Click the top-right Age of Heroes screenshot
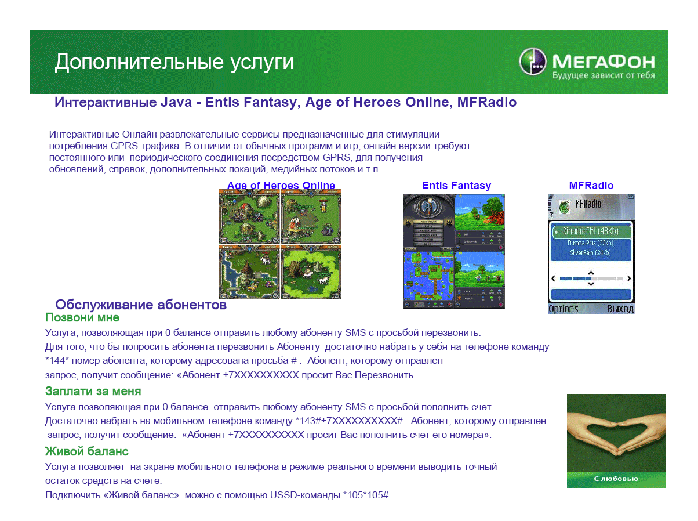This screenshot has width=698, height=521. click(x=311, y=216)
